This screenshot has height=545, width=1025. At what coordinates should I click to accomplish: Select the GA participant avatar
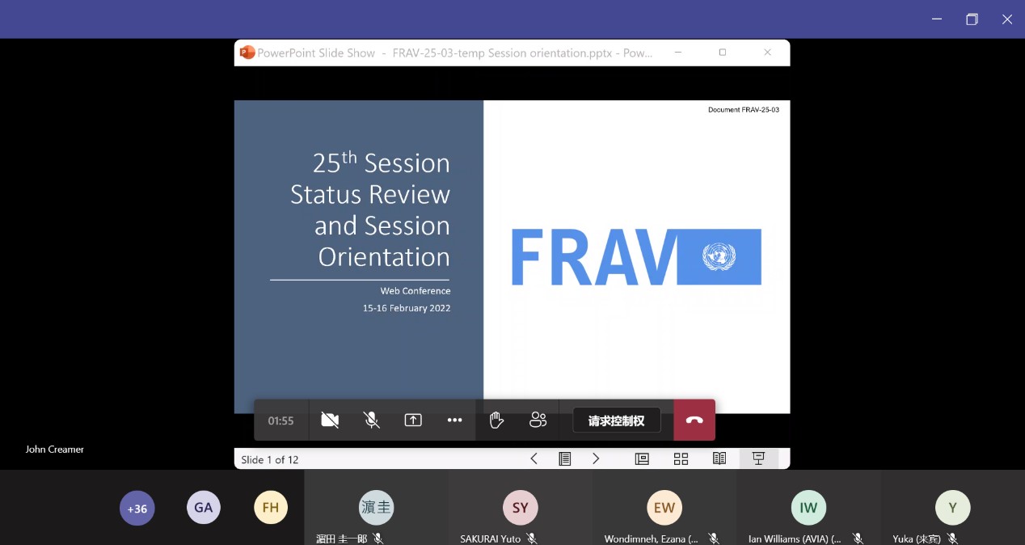click(x=204, y=508)
